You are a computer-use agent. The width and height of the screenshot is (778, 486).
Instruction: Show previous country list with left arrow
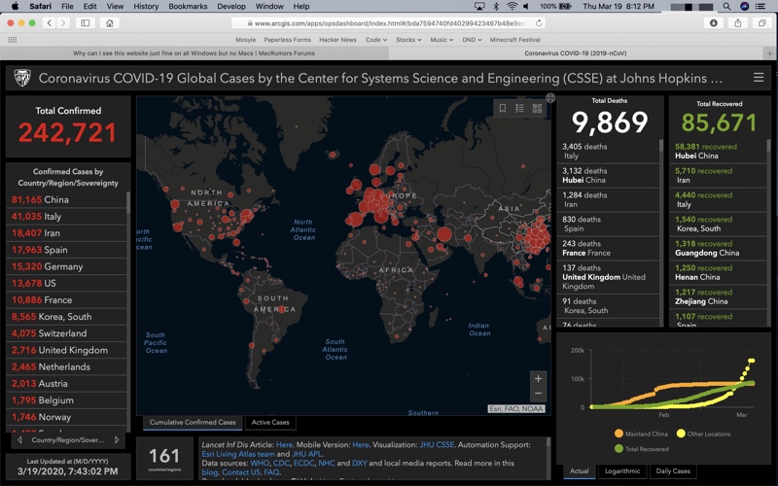coord(19,440)
